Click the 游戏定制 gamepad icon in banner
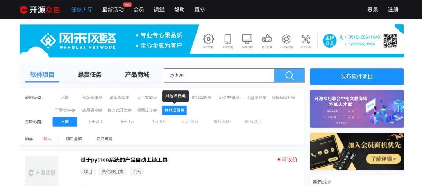The width and height of the screenshot is (422, 186). coord(267,39)
